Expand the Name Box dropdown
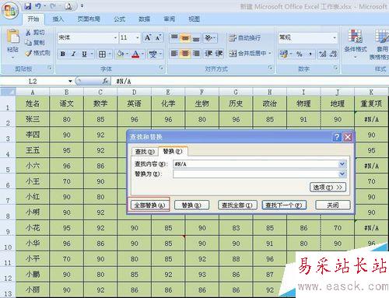Image resolution: width=389 pixels, height=298 pixels. (x=70, y=81)
